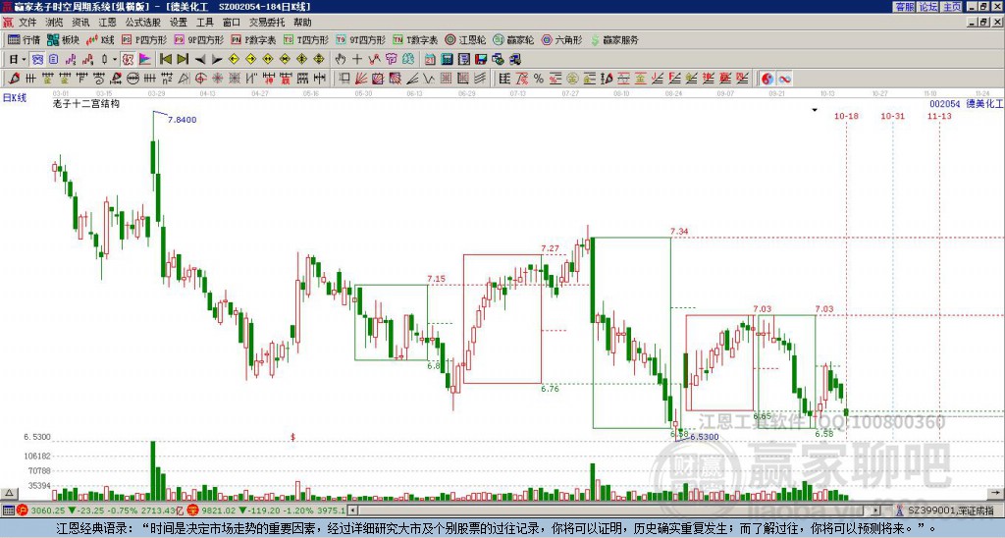
Task: Click the right-arrow button at chart edge
Action: point(997,493)
